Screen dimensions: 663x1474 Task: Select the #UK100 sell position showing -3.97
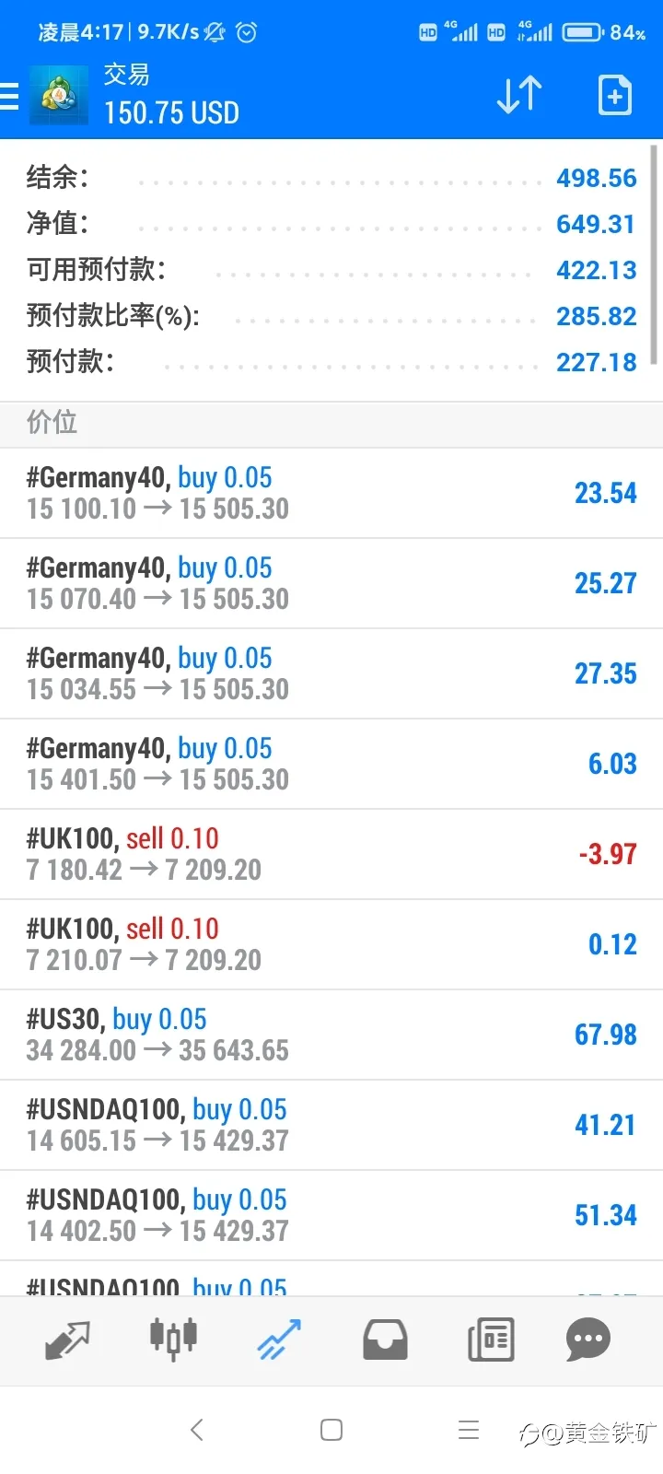coord(331,854)
